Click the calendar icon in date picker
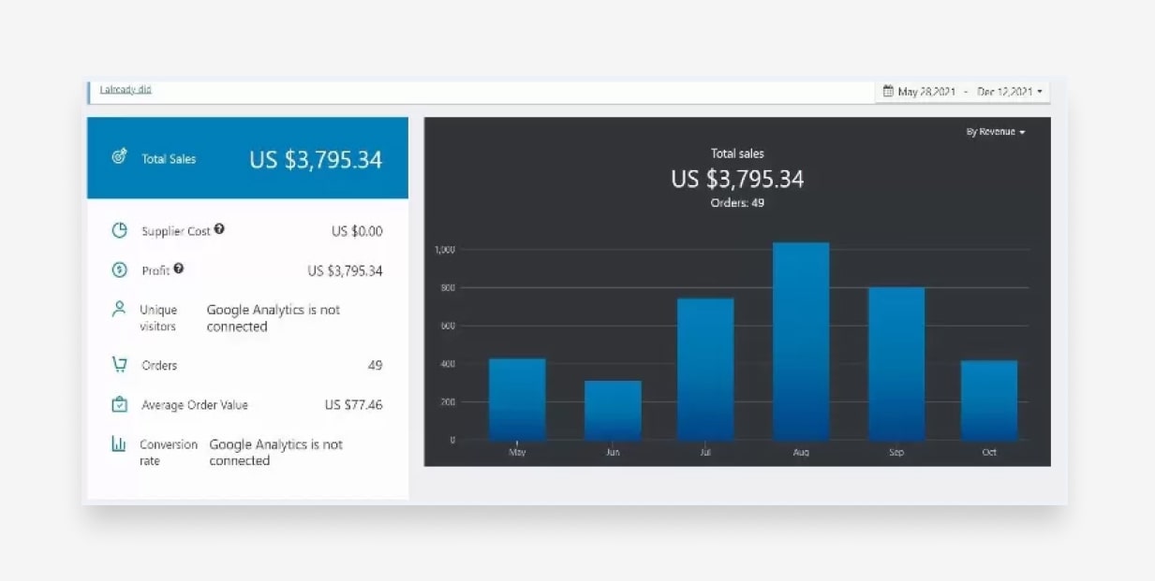The image size is (1155, 581). coord(888,92)
